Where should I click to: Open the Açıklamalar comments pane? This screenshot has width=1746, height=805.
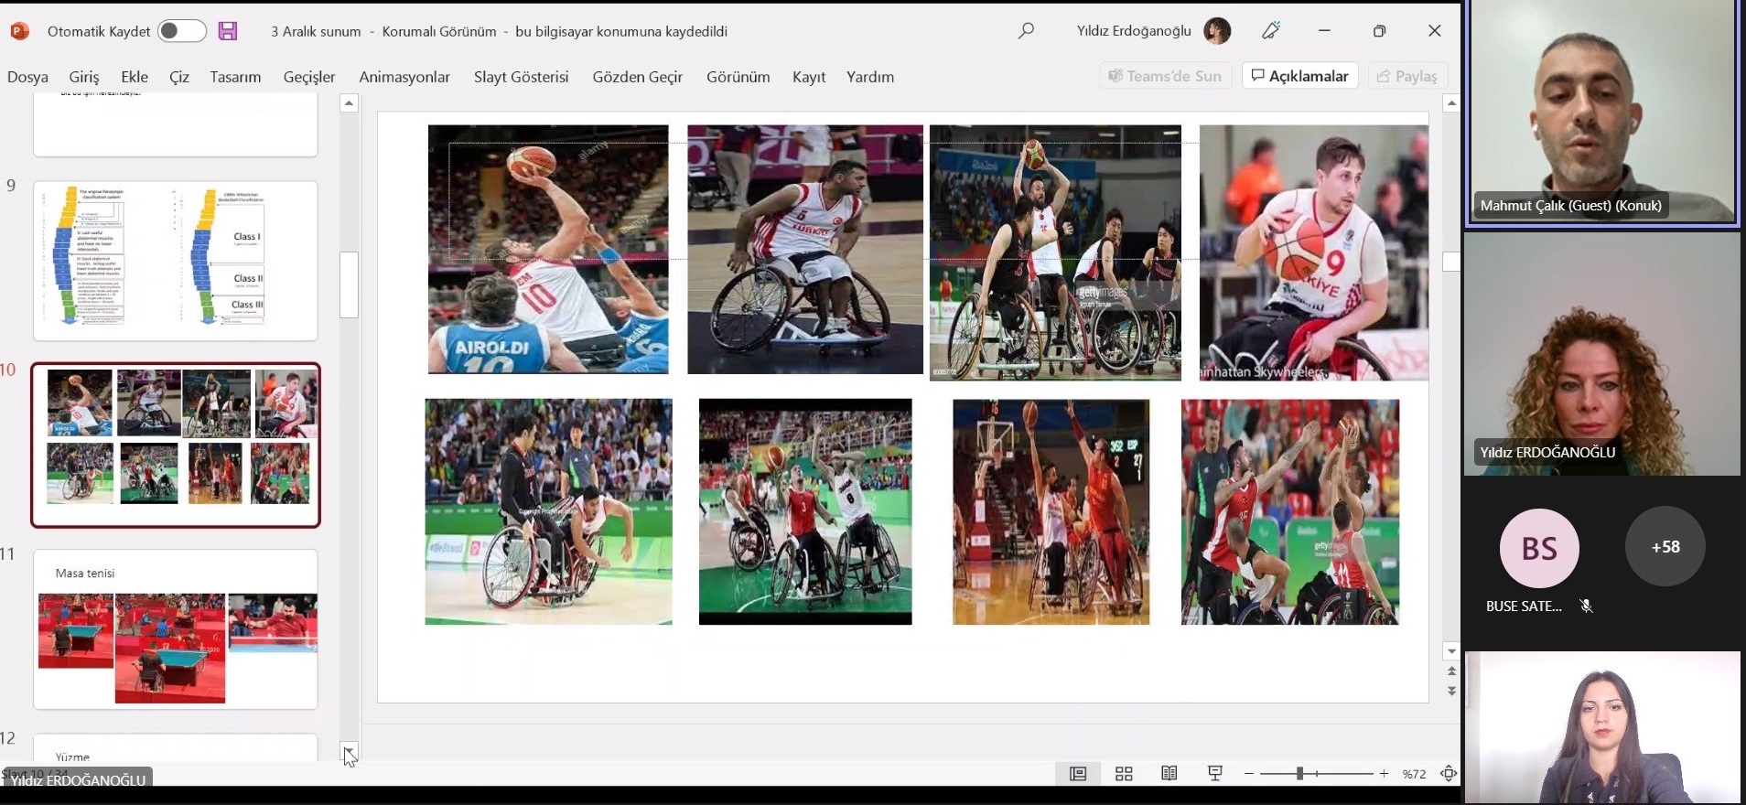coord(1299,76)
